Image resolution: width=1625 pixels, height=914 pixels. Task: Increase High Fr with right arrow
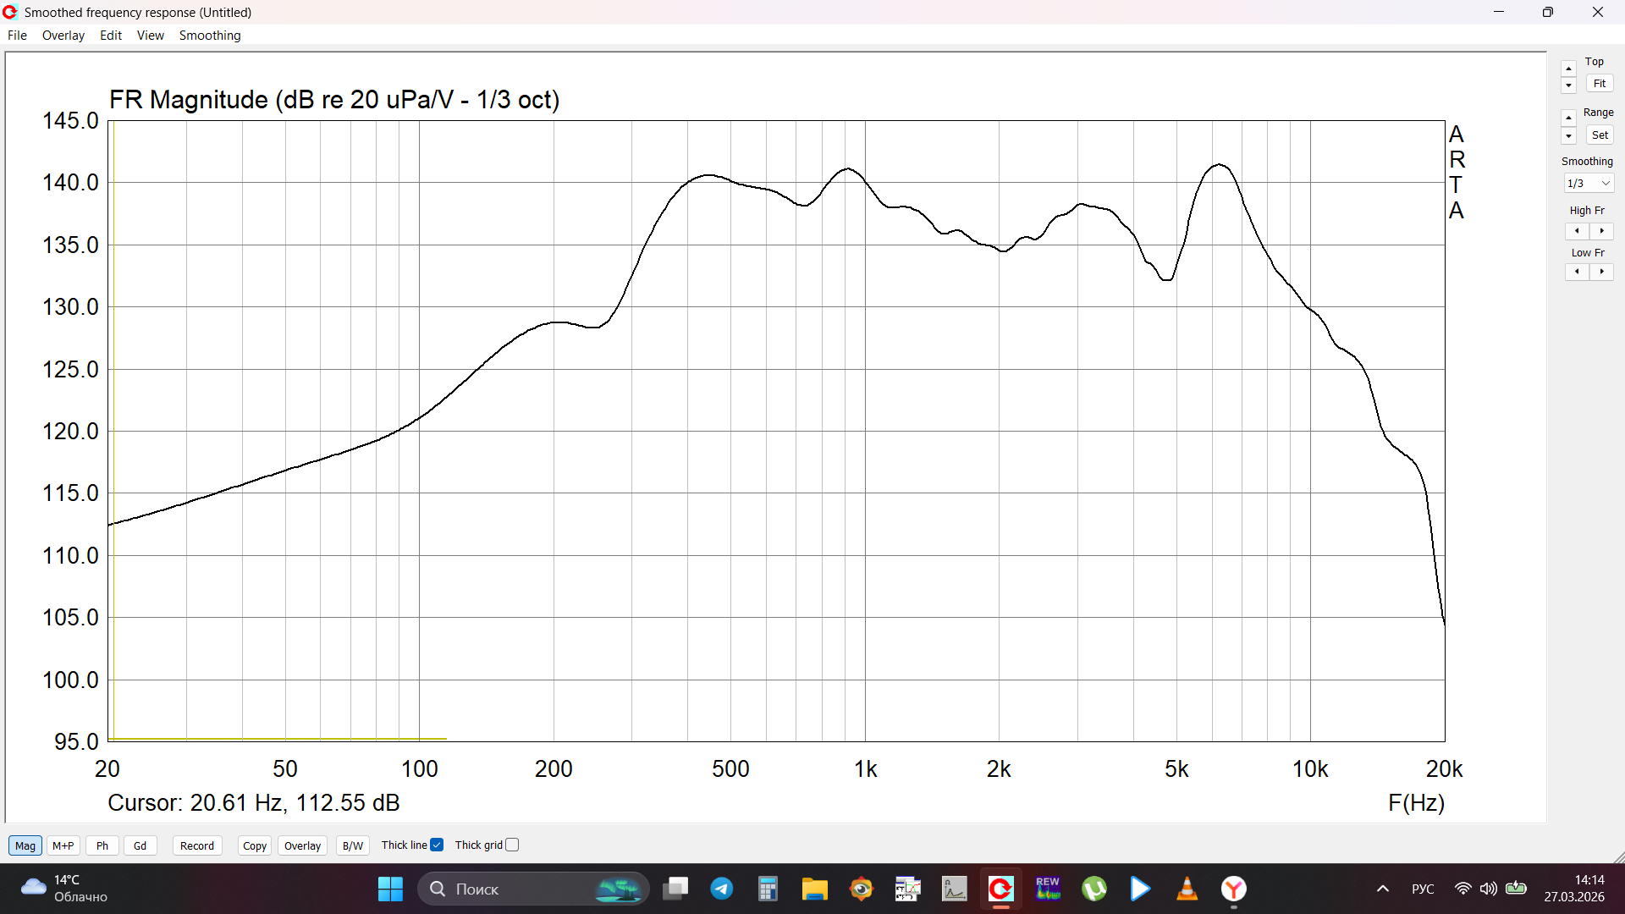coord(1601,231)
